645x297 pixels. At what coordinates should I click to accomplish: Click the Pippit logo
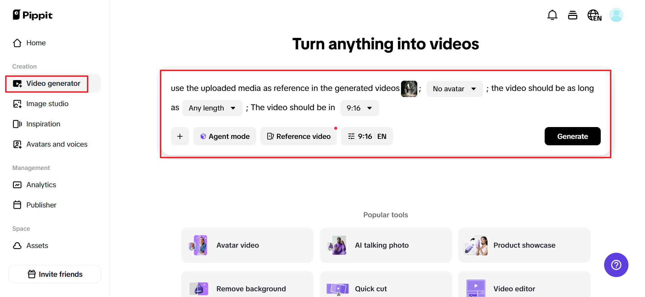[32, 15]
